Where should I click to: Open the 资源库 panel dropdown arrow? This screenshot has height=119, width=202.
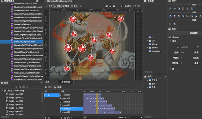click(x=166, y=1)
